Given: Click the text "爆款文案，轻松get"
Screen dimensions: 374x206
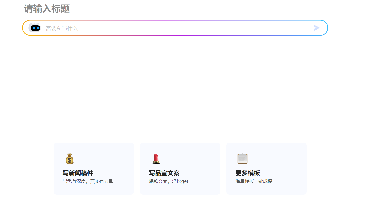Looking at the screenshot, I should click(x=169, y=181).
